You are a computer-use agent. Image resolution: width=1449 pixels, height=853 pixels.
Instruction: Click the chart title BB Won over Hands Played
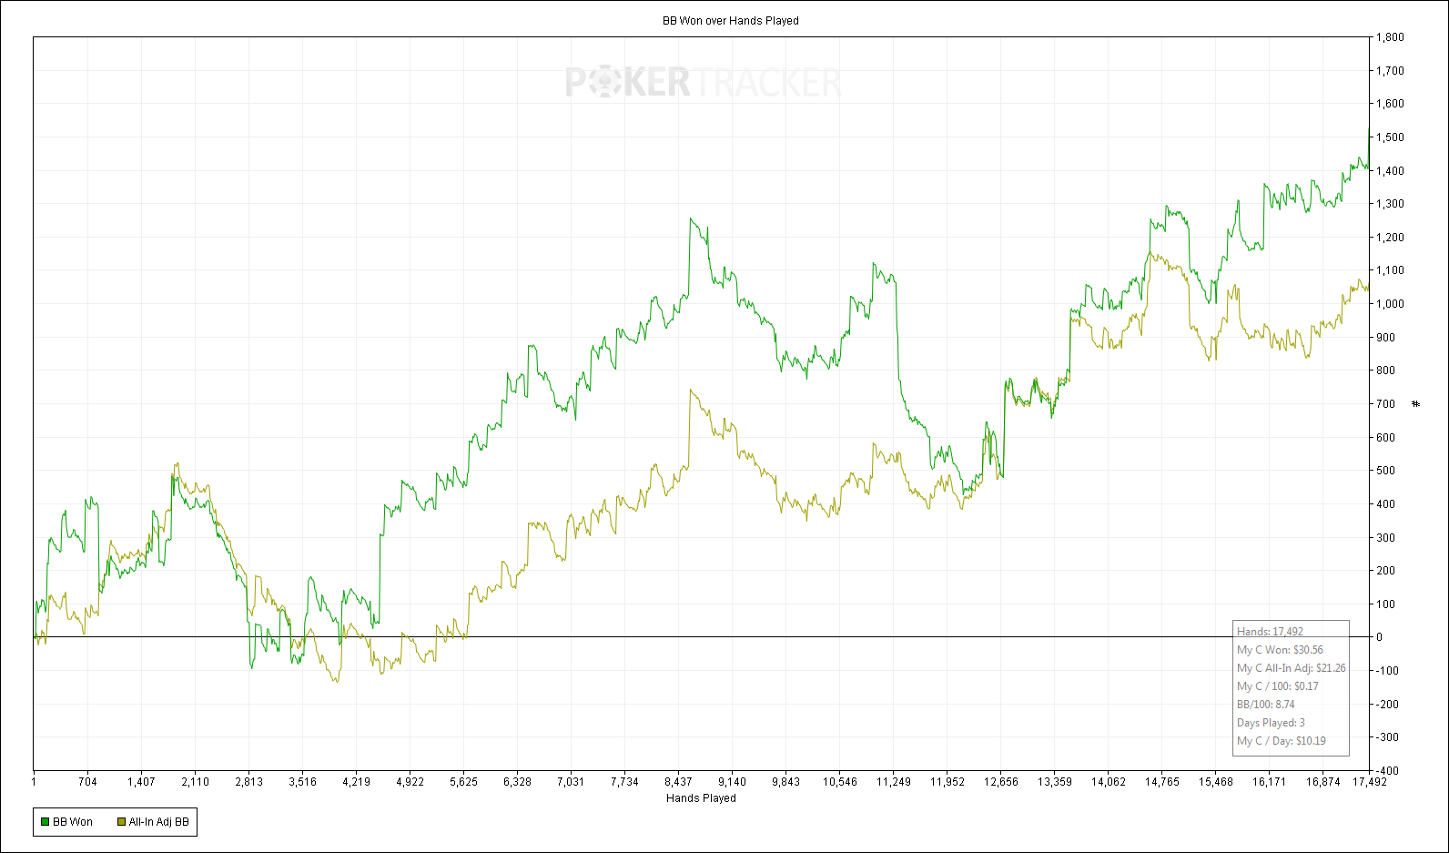(730, 21)
